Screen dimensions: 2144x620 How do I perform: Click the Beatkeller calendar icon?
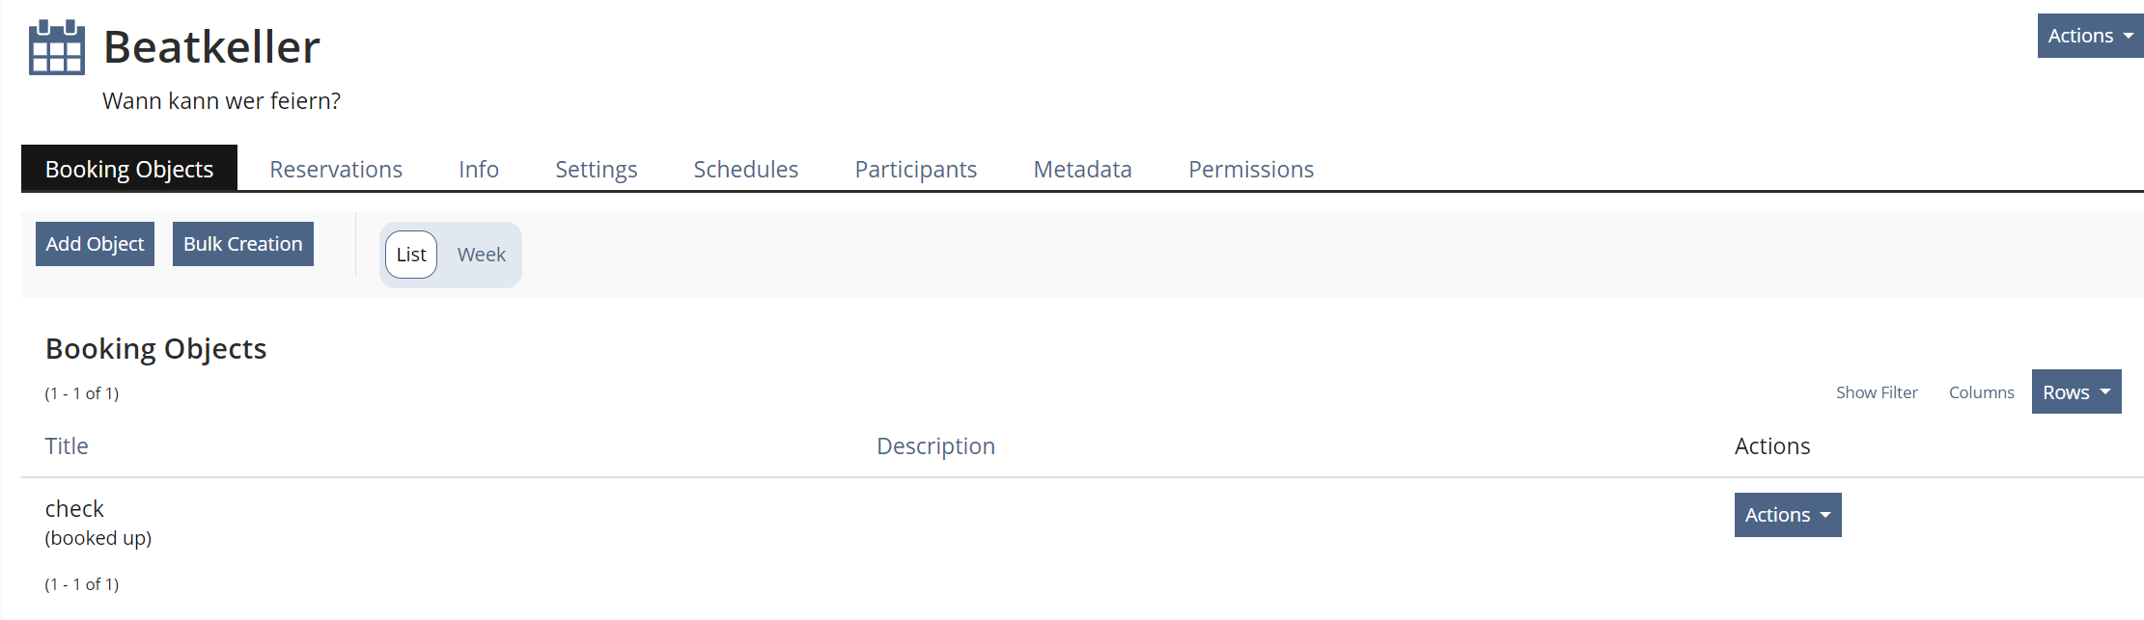57,47
